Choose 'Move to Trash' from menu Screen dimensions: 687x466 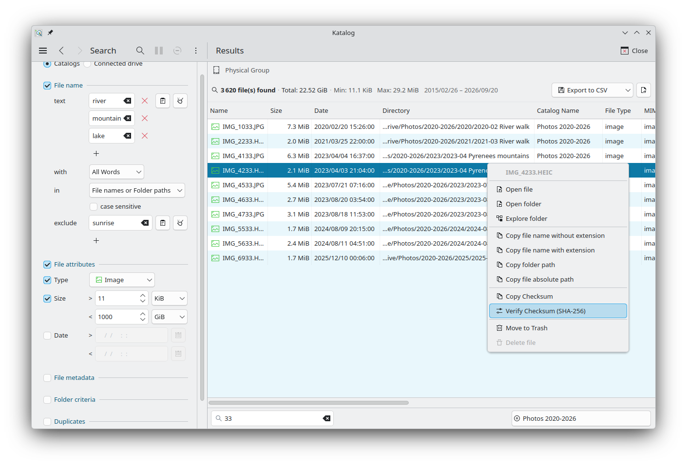pyautogui.click(x=558, y=328)
